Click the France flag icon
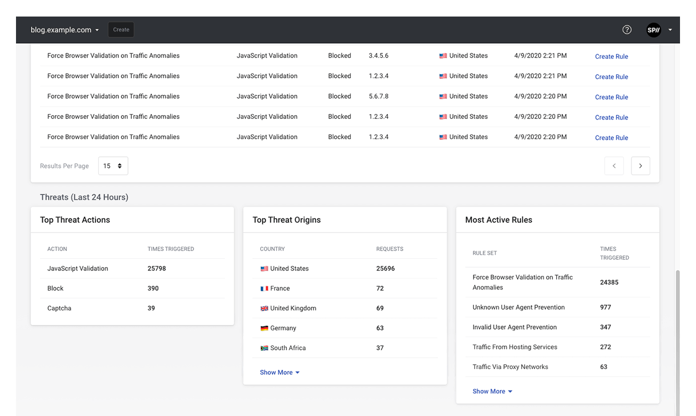 pyautogui.click(x=264, y=289)
